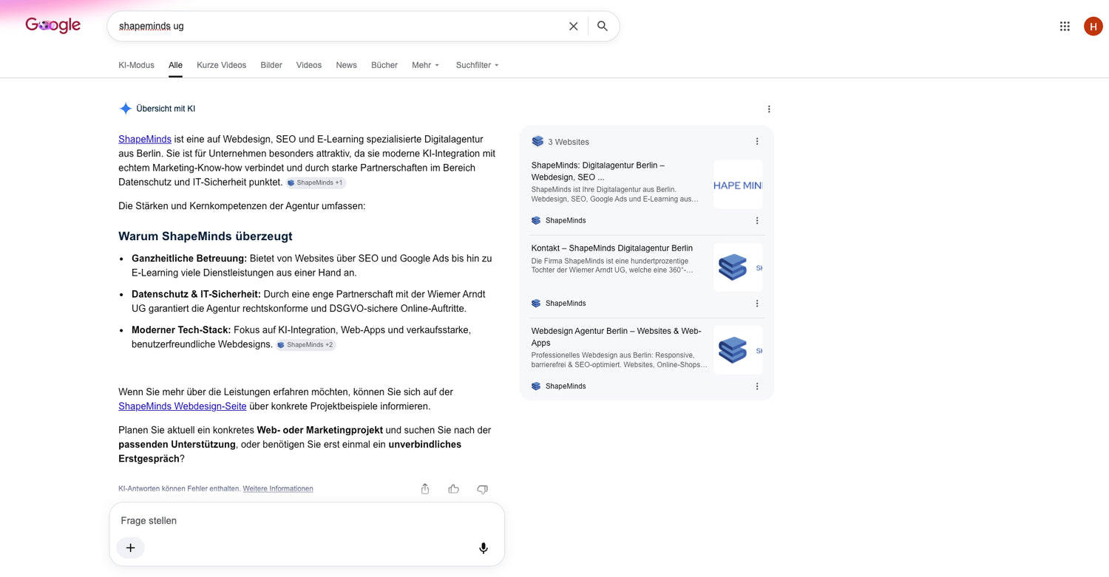This screenshot has width=1109, height=577.
Task: Click the bold text "Ganzheitliche Betreuung:"
Action: (x=189, y=259)
